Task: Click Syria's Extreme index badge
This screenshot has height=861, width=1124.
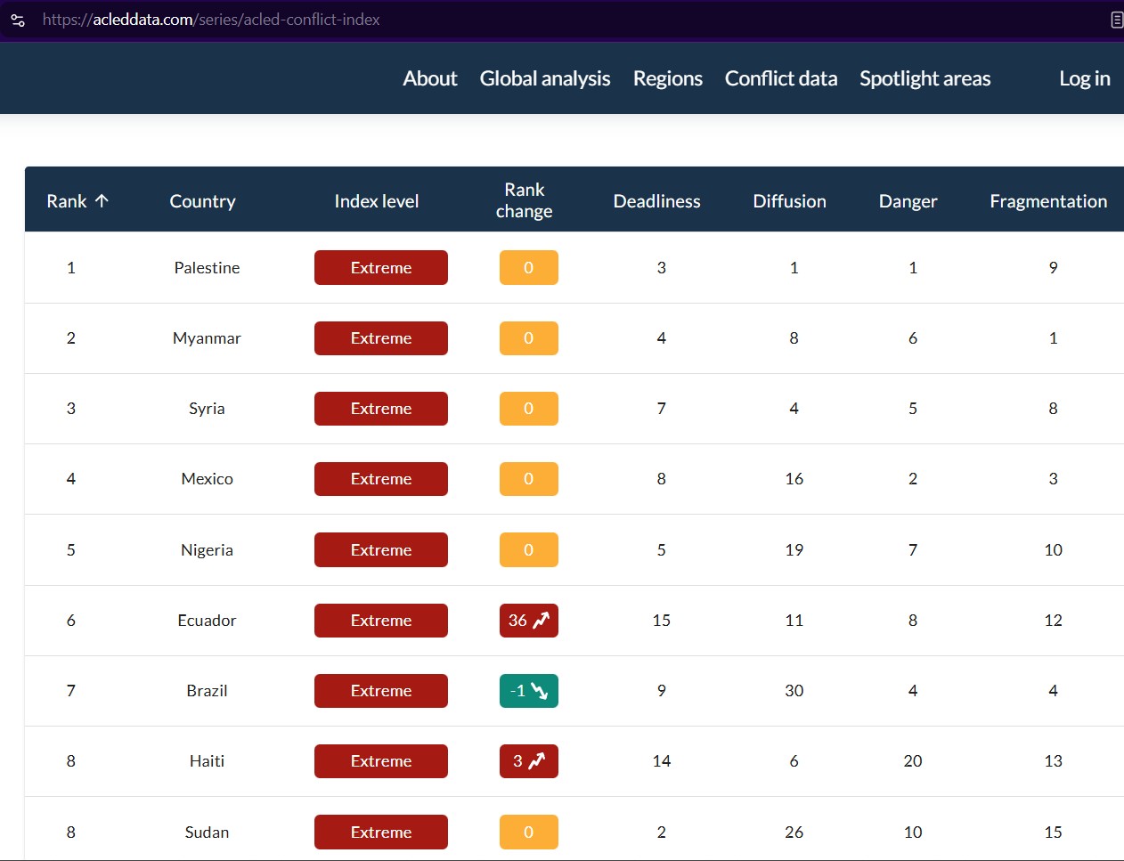Action: (x=381, y=409)
